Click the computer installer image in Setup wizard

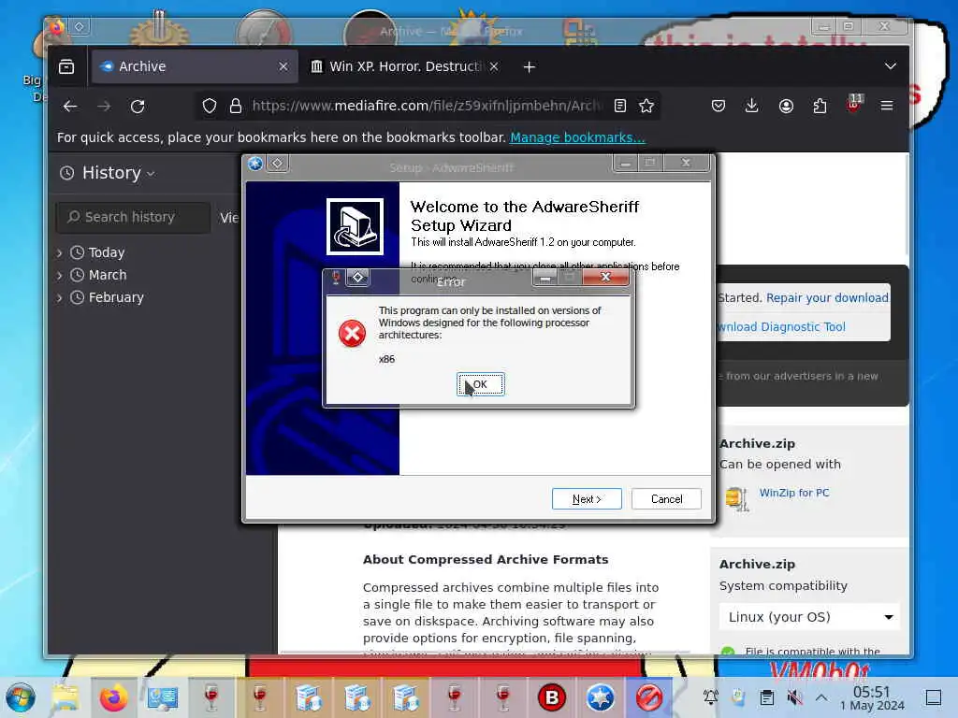tap(355, 226)
